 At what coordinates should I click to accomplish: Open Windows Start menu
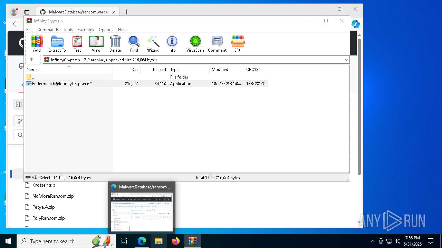pos(8,241)
